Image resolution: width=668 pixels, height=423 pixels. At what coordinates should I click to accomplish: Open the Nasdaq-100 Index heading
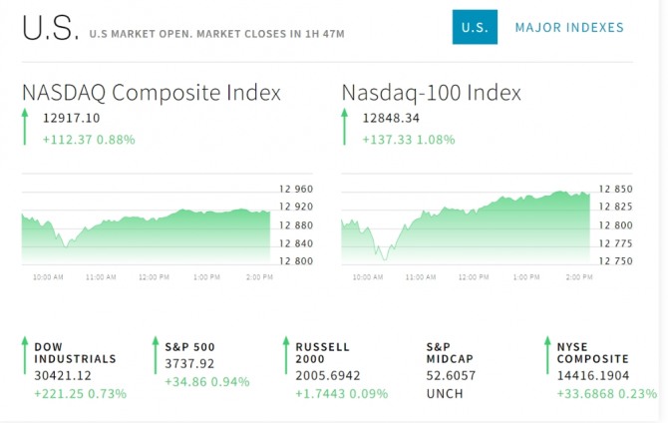tap(432, 93)
